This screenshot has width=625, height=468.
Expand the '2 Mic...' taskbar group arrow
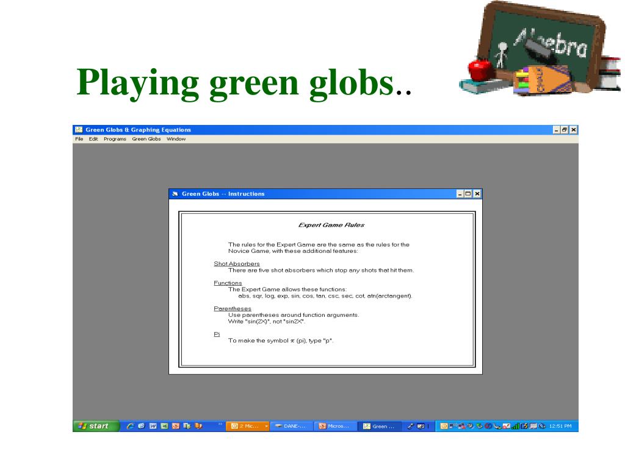coord(266,426)
